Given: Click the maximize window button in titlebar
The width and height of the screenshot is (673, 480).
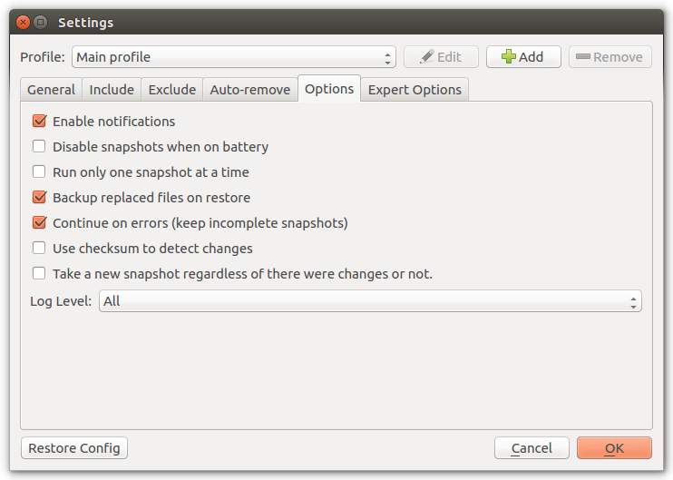Looking at the screenshot, I should tap(40, 22).
